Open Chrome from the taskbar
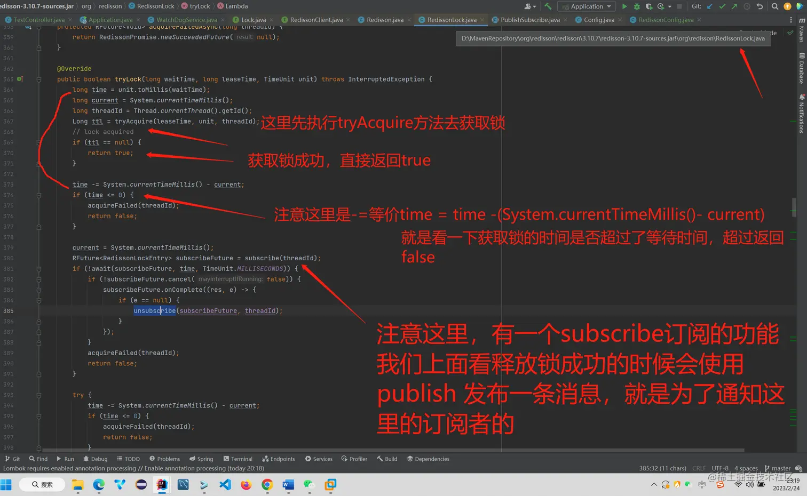This screenshot has height=496, width=807. click(267, 485)
